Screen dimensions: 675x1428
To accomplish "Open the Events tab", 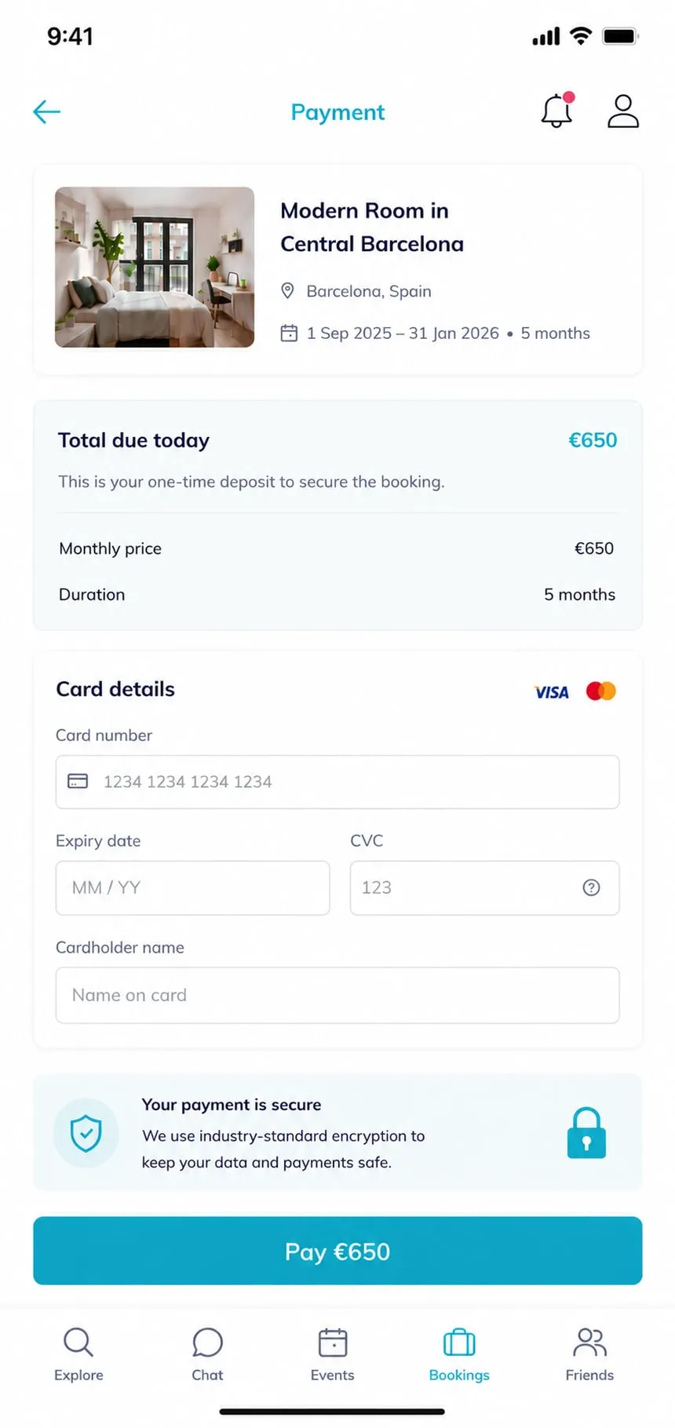I will coord(333,1355).
